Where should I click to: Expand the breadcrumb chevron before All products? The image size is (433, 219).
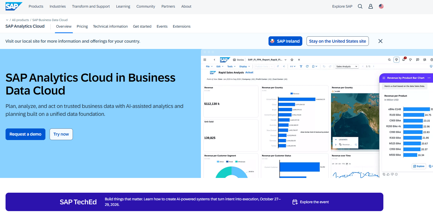point(7,20)
